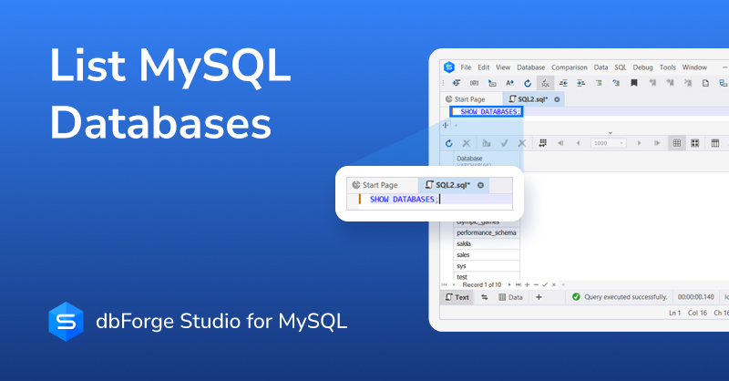Go to previous record in record navigator

click(x=454, y=284)
